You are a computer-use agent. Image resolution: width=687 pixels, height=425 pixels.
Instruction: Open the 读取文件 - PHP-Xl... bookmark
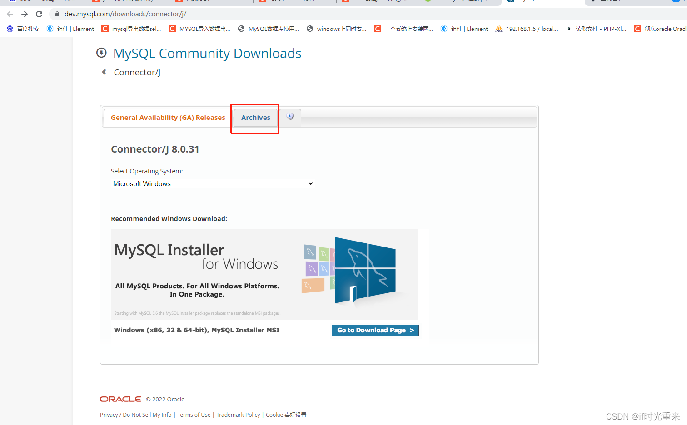tap(596, 29)
